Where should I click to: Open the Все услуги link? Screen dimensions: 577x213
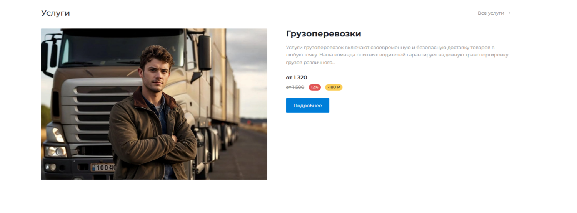coord(490,13)
